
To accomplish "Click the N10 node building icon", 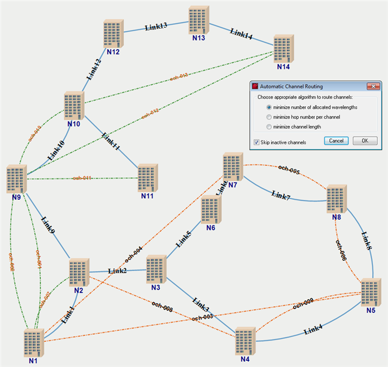I will (74, 106).
